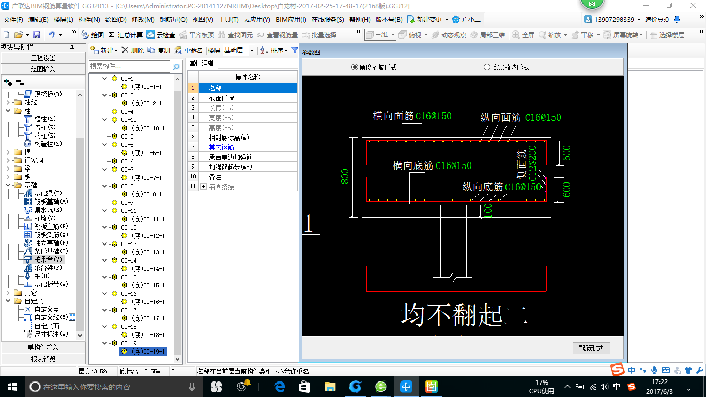
Task: Select 筏板基础(M) raft foundation item
Action: coord(46,202)
